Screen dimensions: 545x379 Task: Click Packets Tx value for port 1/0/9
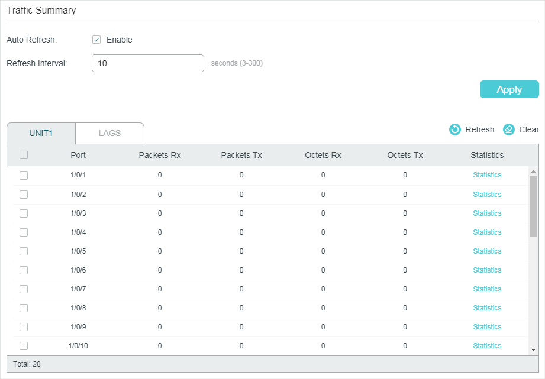point(241,327)
